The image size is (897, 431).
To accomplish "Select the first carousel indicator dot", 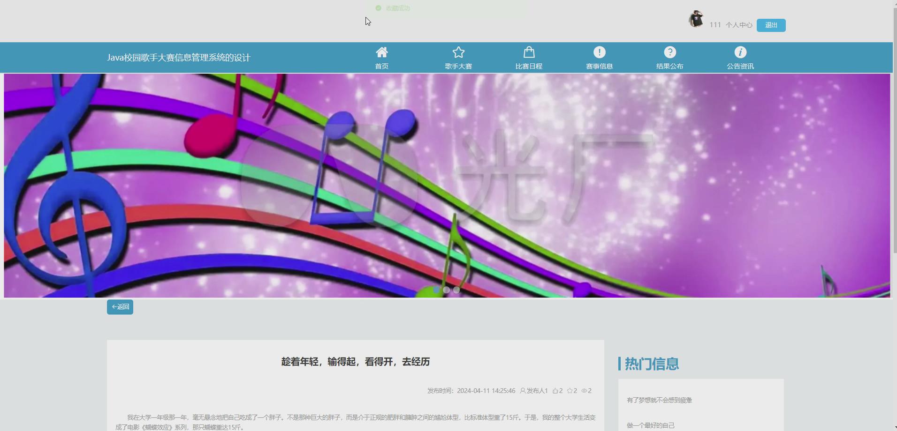I will tap(436, 290).
